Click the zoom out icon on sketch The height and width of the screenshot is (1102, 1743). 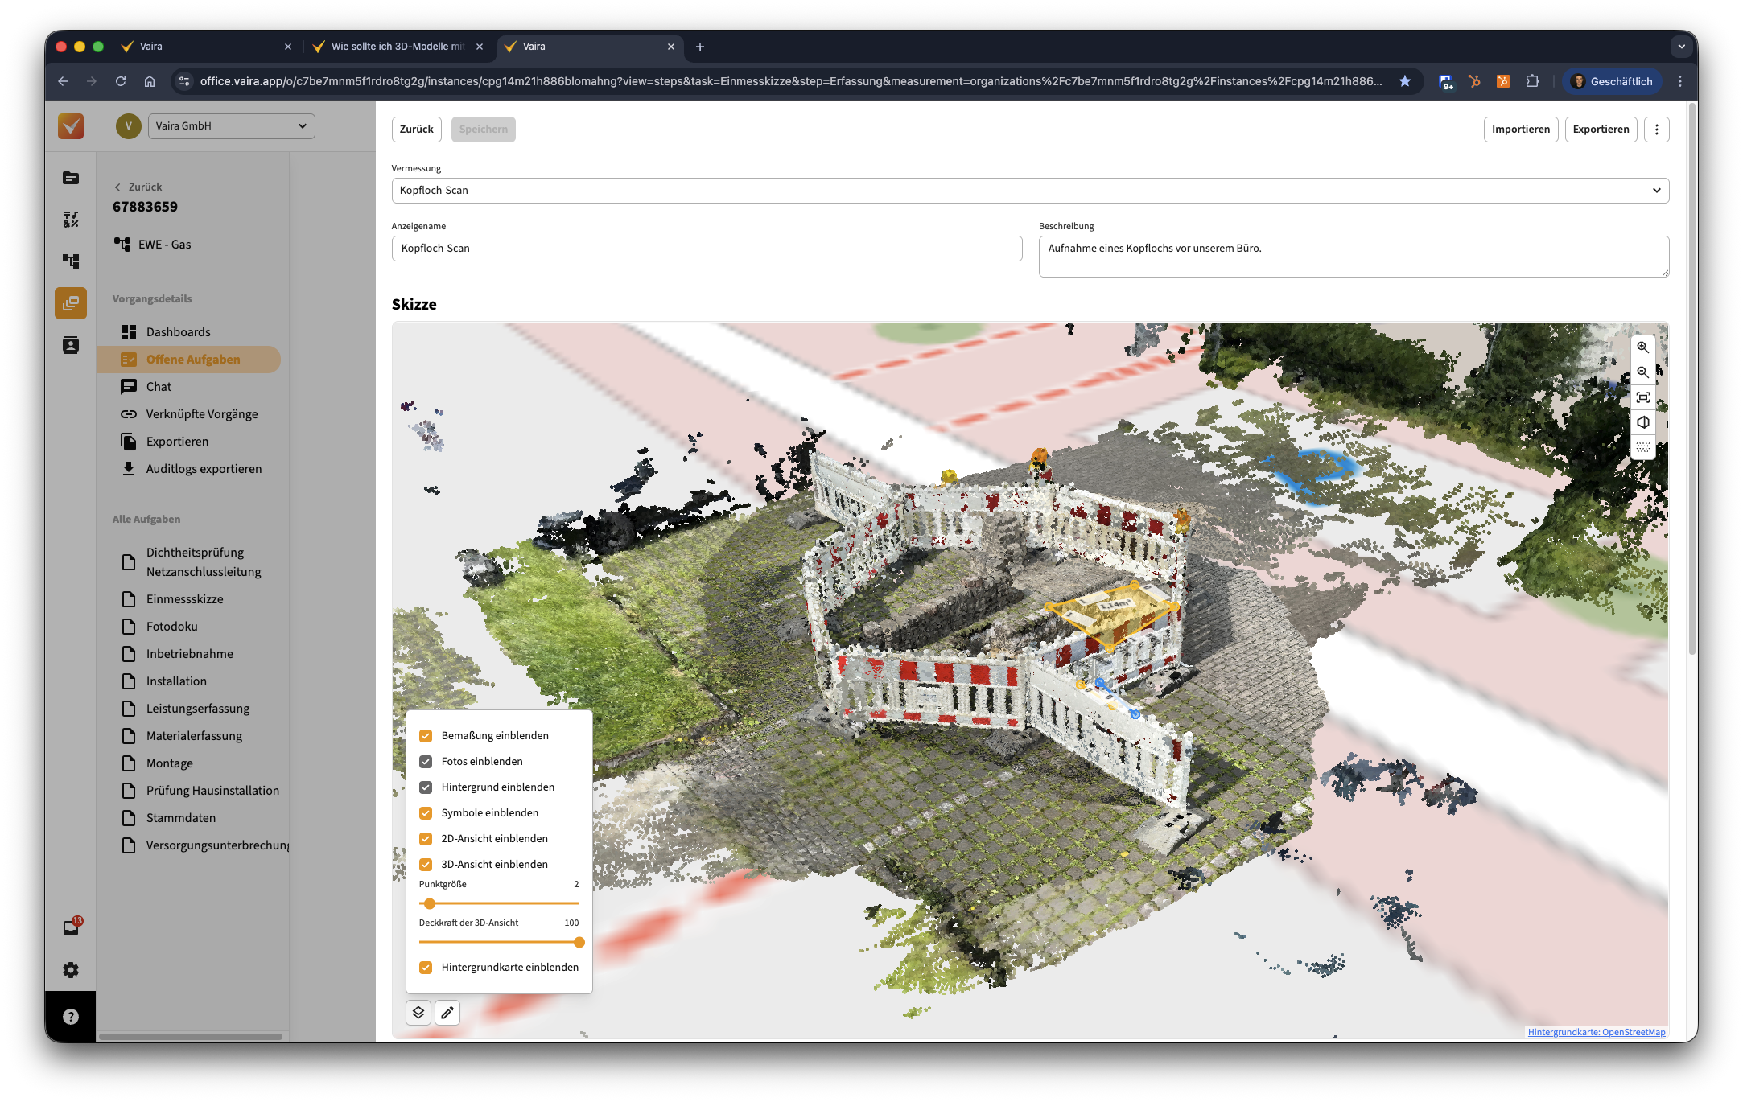[1642, 372]
